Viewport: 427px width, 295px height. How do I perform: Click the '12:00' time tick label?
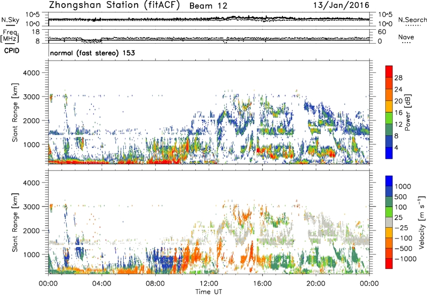coord(209,284)
